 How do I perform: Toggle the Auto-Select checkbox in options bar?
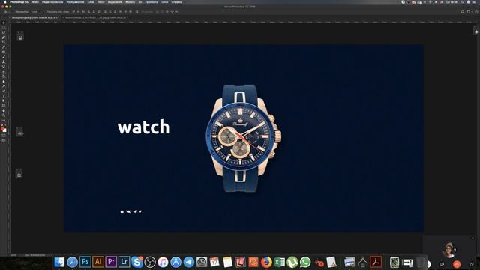[14, 12]
